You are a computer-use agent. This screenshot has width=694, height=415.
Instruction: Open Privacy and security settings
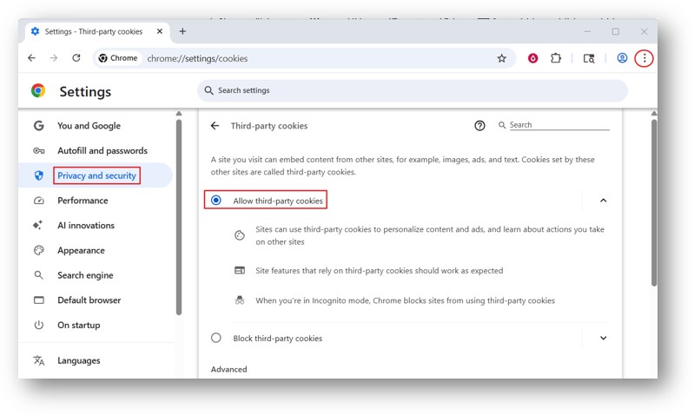tap(96, 175)
